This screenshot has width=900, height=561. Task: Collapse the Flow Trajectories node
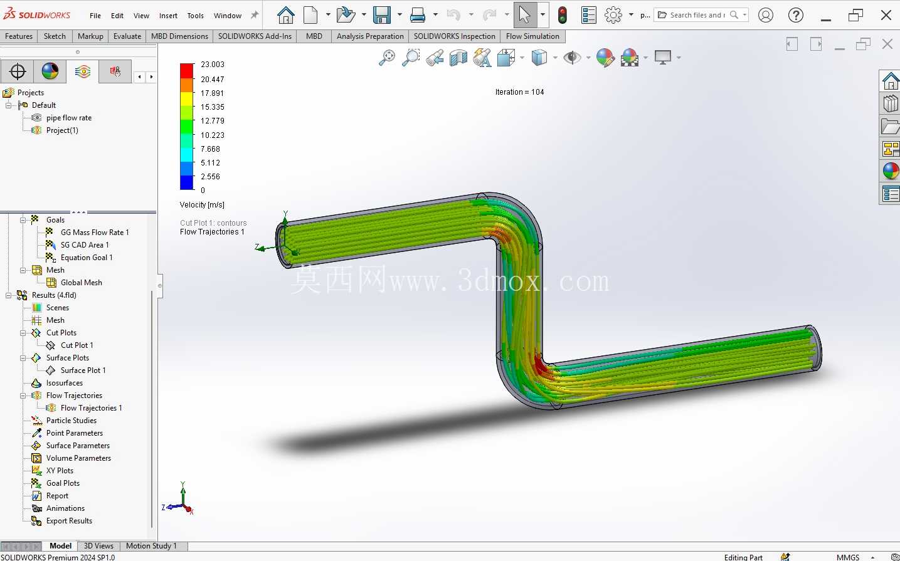click(x=23, y=396)
